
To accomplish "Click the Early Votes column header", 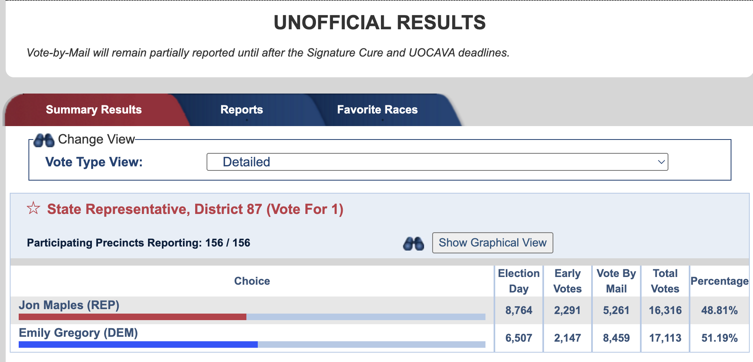I will click(568, 281).
